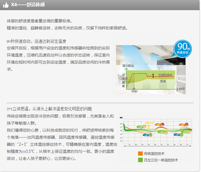Click the yellow 最佳舒适度 arrow marker

pyautogui.click(x=149, y=127)
